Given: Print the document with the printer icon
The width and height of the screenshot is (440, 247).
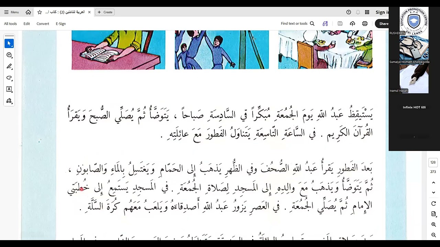Looking at the screenshot, I should coord(365,24).
